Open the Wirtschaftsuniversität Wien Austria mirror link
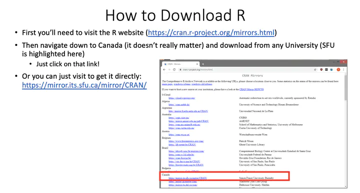360x193 pixels. [x=179, y=135]
